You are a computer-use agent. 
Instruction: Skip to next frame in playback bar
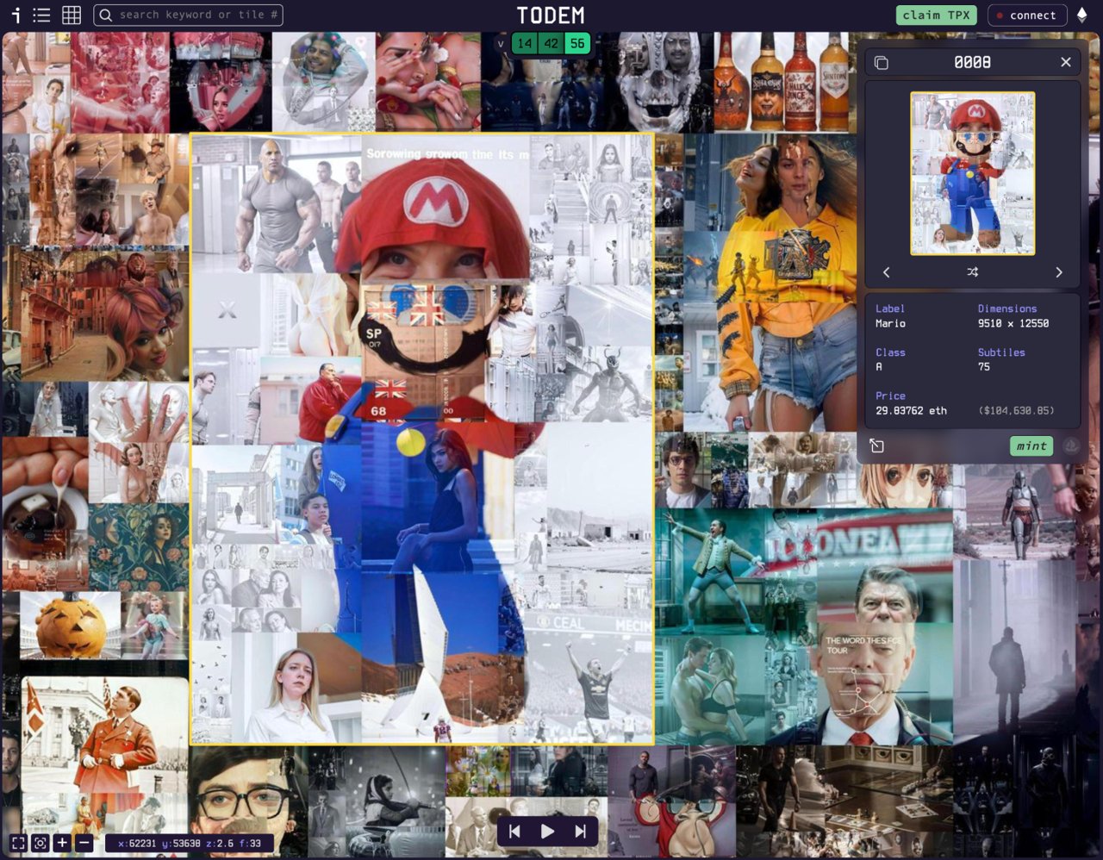point(580,832)
